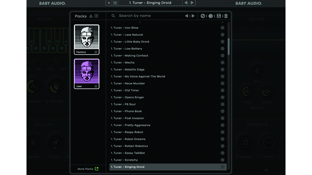Screen dimensions: 312x175
Task: Toggle favorite circle for Little Baby Droid
Action: [x=223, y=42]
